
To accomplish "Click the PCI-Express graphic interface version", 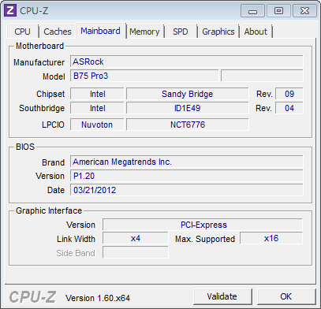I will point(203,225).
